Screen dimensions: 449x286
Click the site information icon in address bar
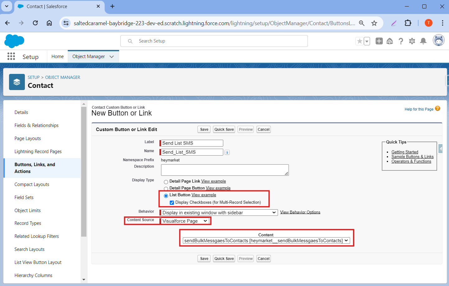point(66,23)
